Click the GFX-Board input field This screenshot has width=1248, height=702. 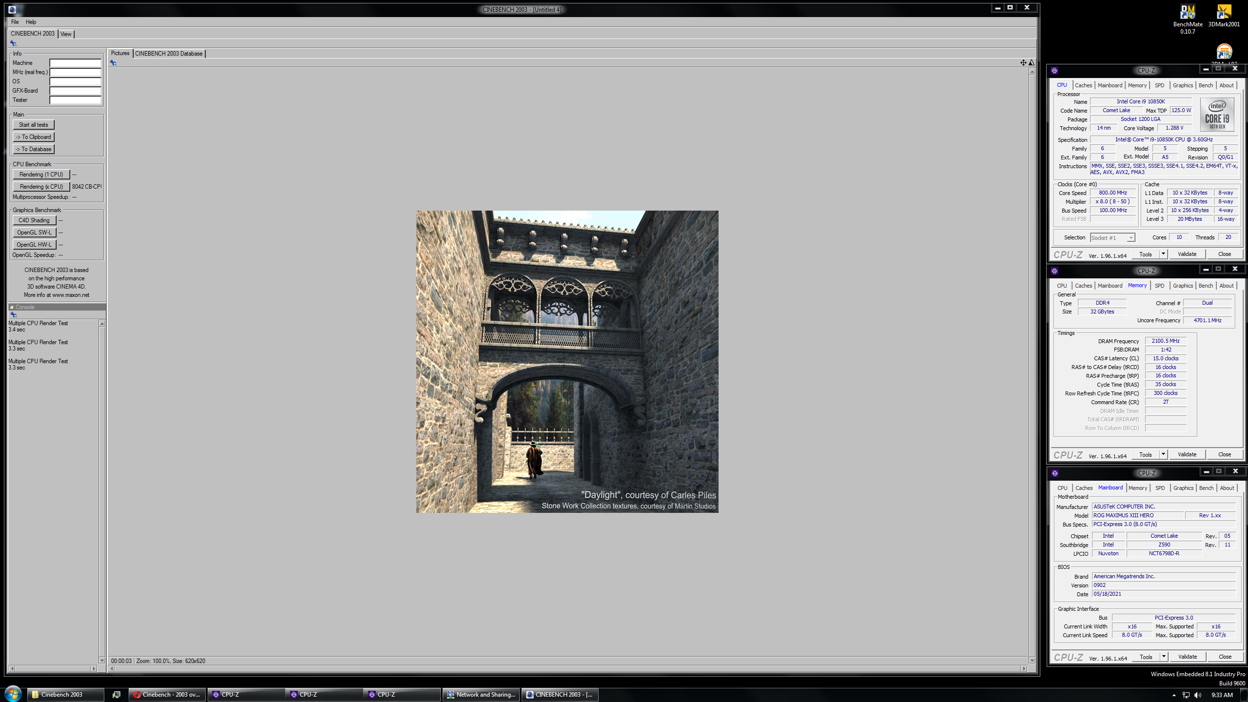pyautogui.click(x=76, y=91)
